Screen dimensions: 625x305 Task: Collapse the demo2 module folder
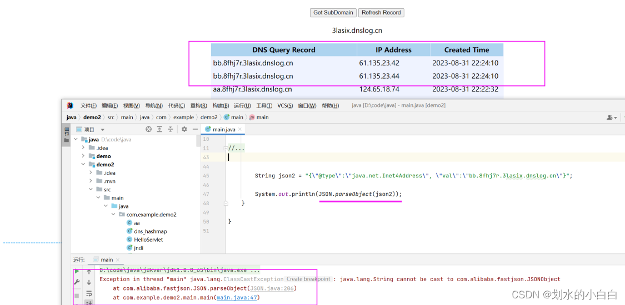83,165
